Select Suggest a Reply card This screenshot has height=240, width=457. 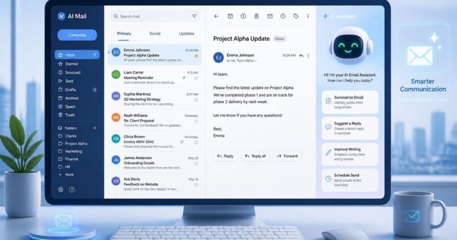pyautogui.click(x=350, y=128)
